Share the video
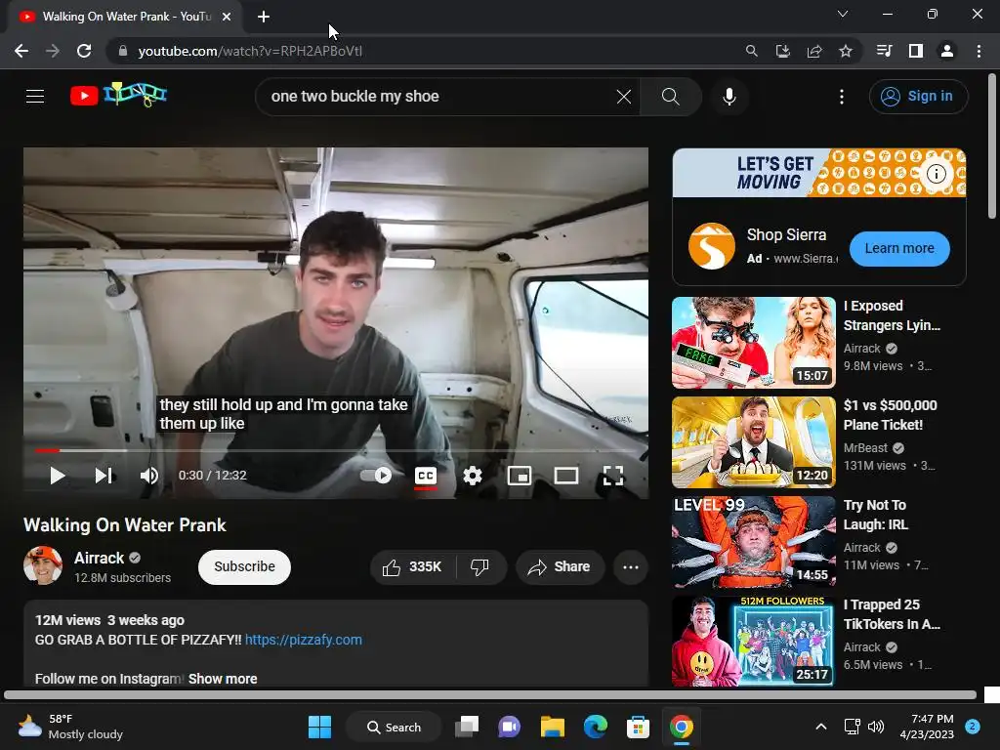 pos(560,567)
